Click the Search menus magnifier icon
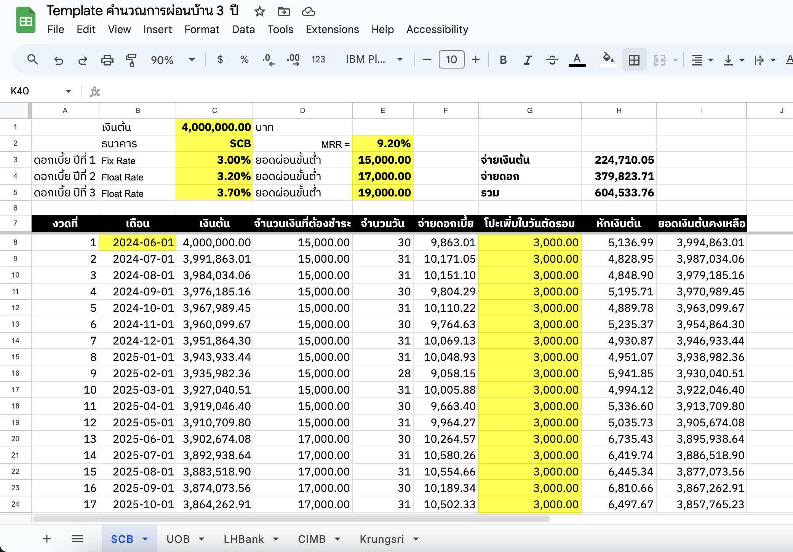This screenshot has width=793, height=552. pyautogui.click(x=32, y=59)
